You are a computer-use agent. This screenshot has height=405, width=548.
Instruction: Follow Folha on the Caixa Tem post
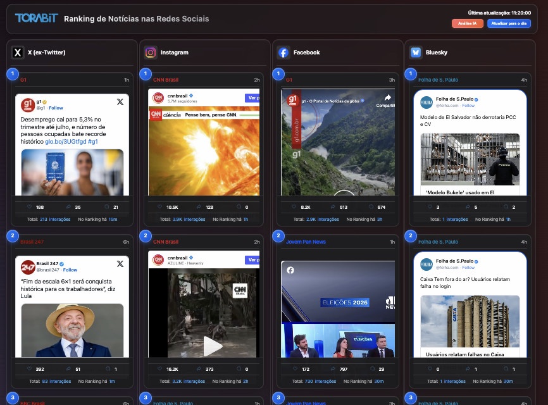pyautogui.click(x=468, y=268)
